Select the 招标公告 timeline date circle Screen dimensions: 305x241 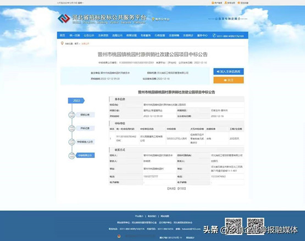tap(72, 115)
